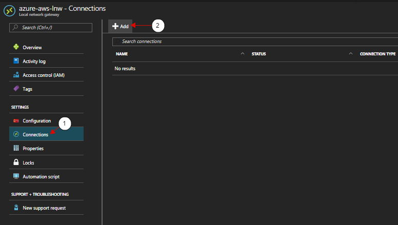The width and height of the screenshot is (398, 225).
Task: Click magnifier icon in sidebar search box
Action: (x=15, y=27)
